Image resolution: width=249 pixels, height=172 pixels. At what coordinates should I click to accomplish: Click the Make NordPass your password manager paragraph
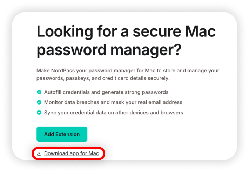128,74
